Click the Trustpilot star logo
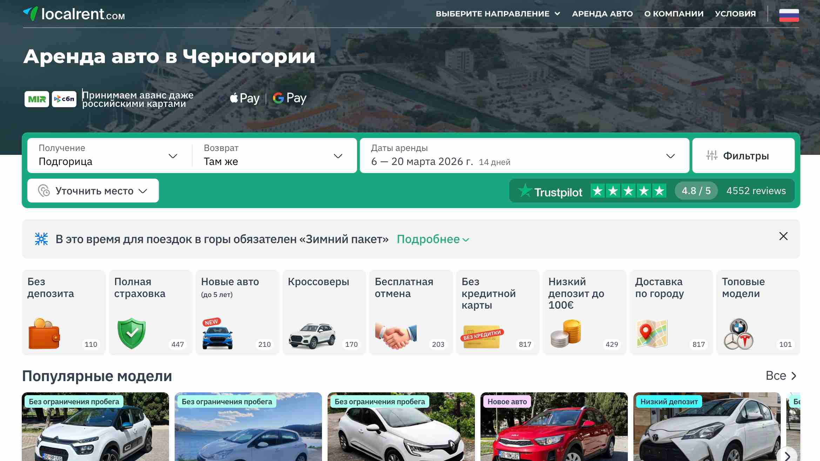Viewport: 820px width, 461px height. [525, 190]
